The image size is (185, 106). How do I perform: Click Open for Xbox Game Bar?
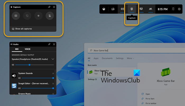point(147,94)
